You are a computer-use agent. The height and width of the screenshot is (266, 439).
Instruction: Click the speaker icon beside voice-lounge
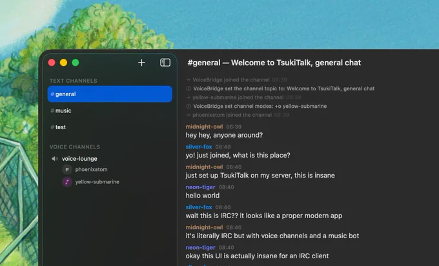[55, 159]
